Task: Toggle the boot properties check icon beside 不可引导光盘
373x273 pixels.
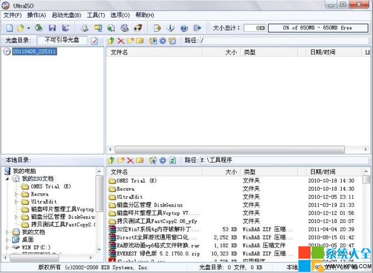Action: tap(94, 41)
